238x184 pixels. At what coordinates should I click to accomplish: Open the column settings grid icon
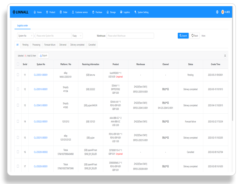pyautogui.click(x=225, y=56)
